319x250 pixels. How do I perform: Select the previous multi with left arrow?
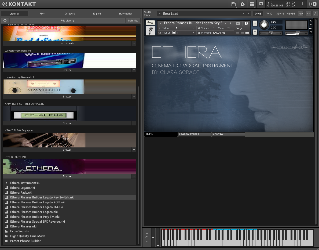pyautogui.click(x=244, y=14)
